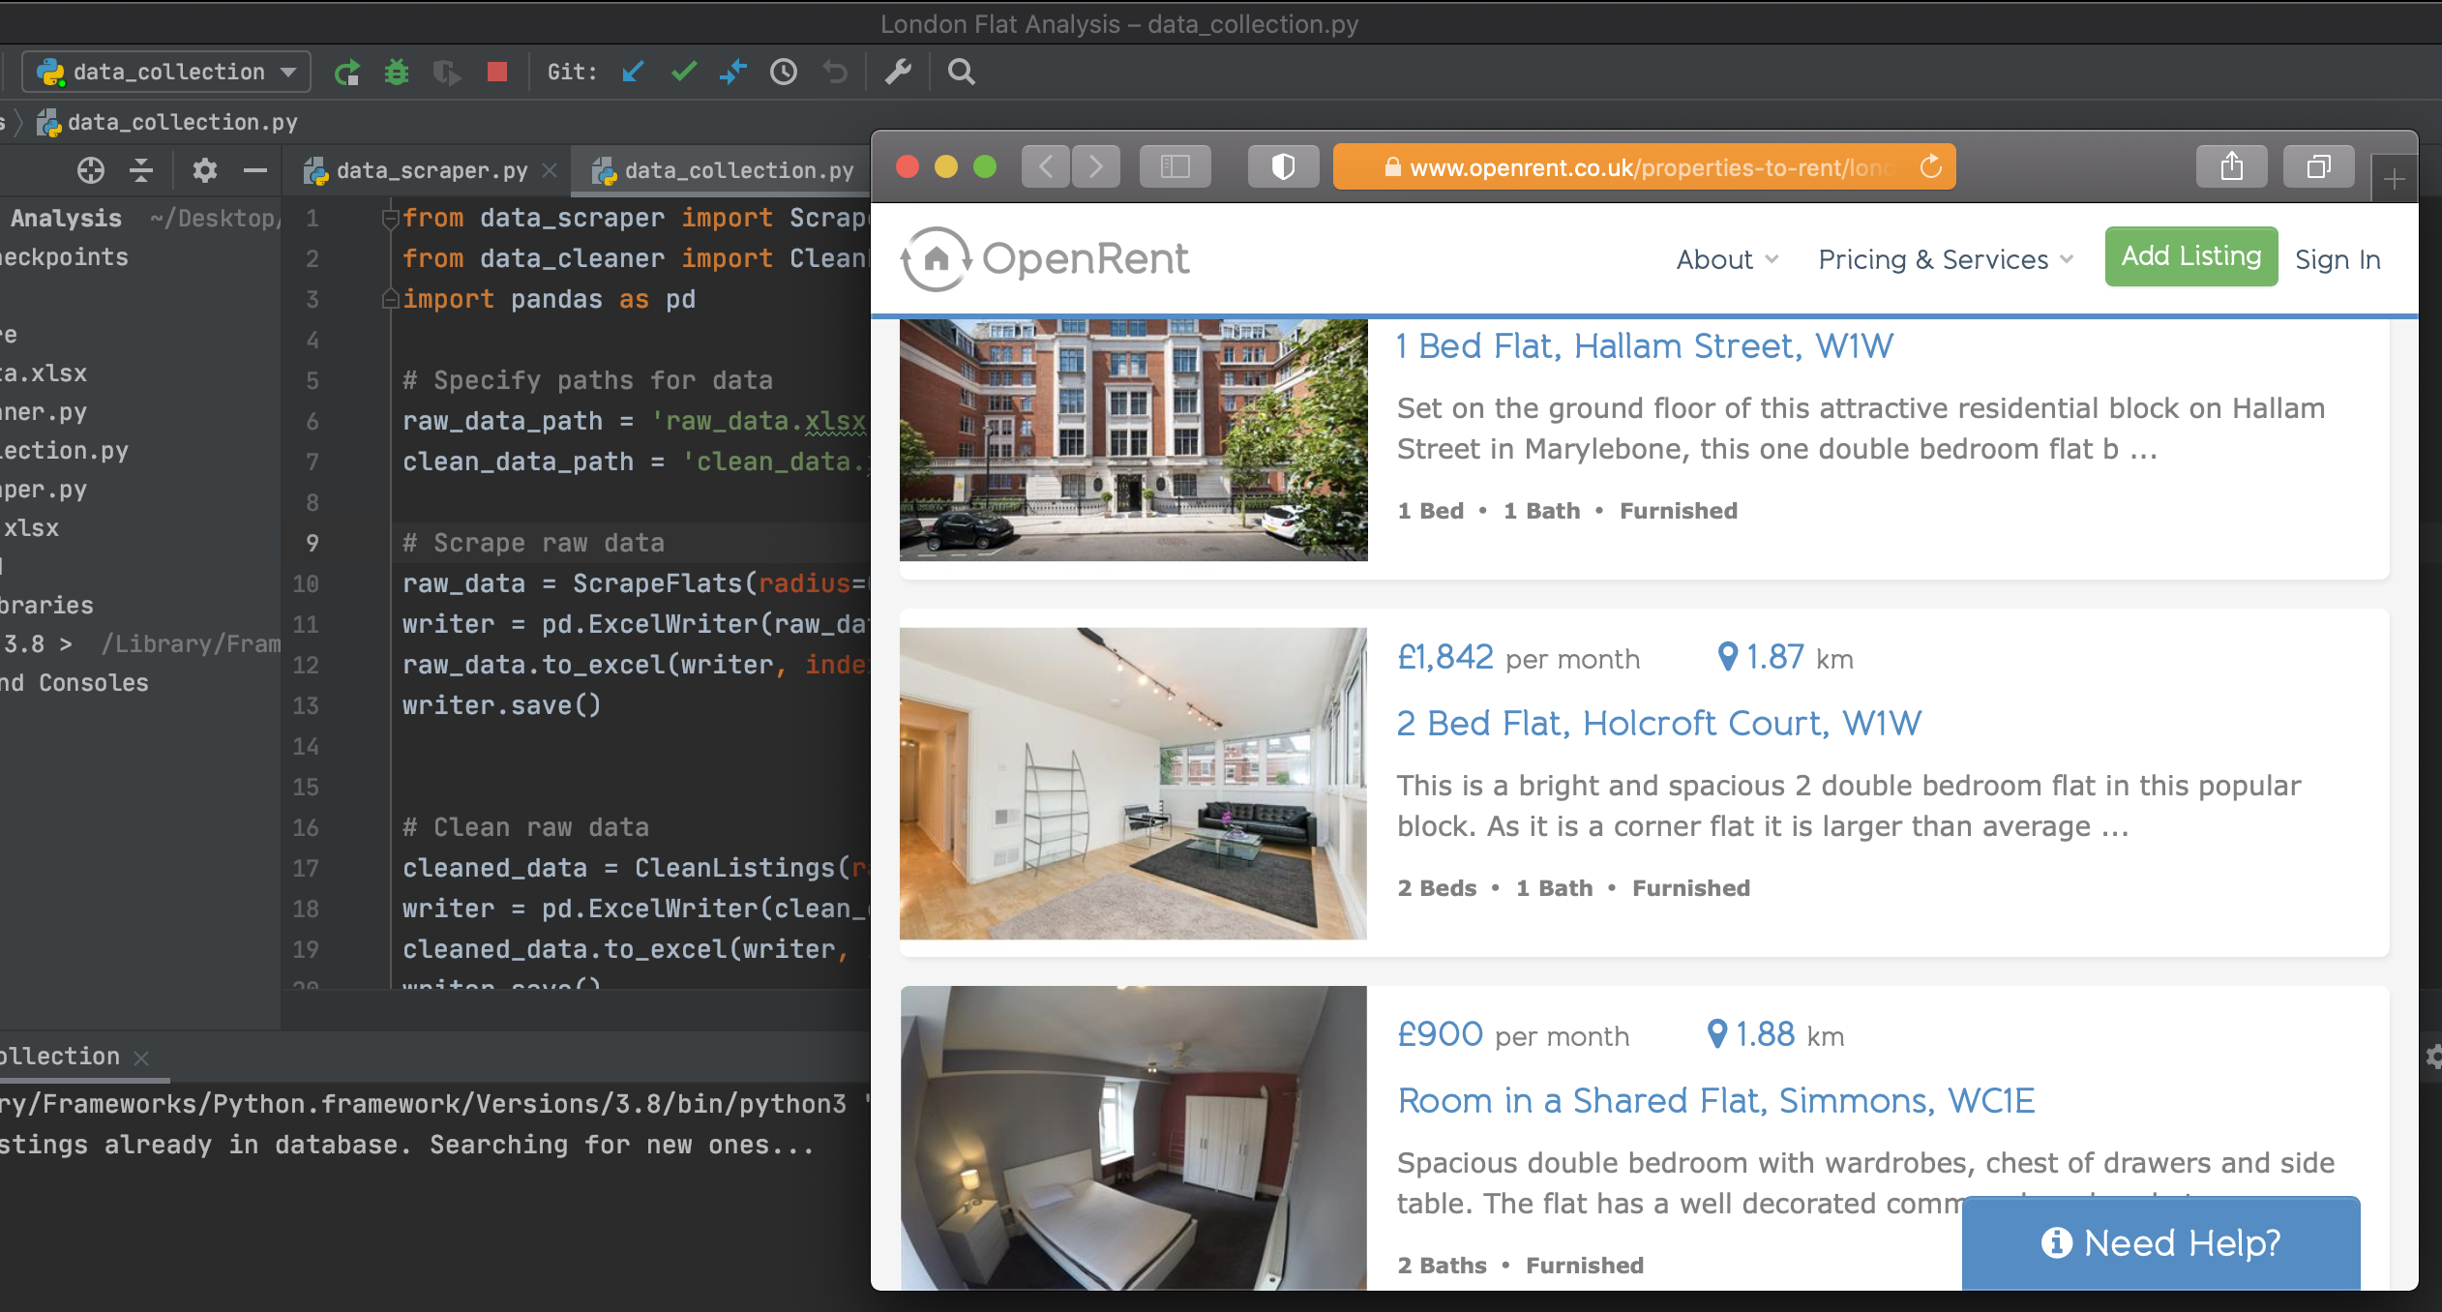Click the search magnifier icon in toolbar

(961, 73)
